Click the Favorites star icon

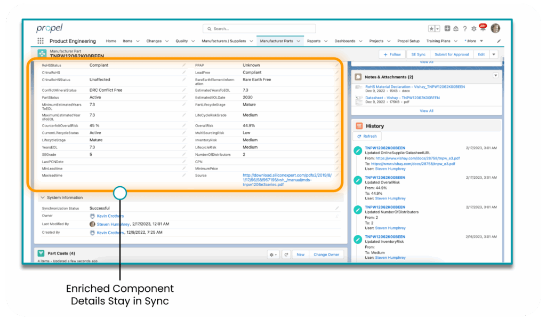(x=431, y=29)
